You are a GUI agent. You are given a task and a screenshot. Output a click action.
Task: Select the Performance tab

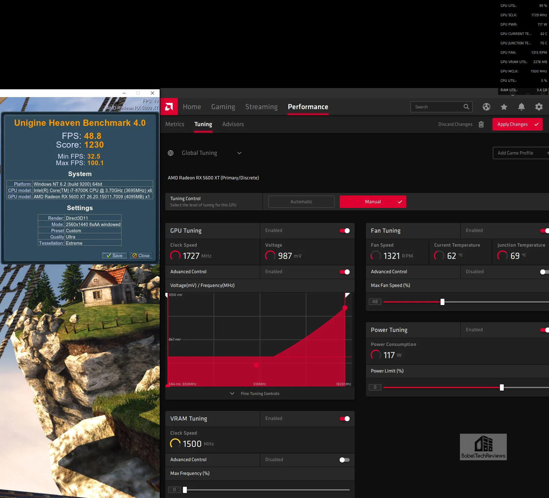pos(308,107)
